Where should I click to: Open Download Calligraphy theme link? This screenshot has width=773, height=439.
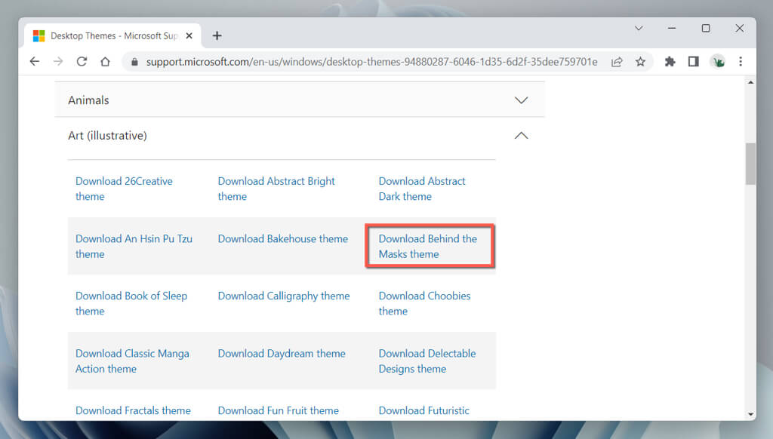[x=284, y=296]
